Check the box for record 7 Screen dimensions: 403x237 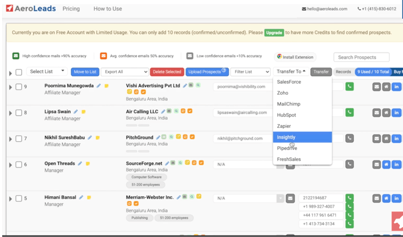pos(19,139)
